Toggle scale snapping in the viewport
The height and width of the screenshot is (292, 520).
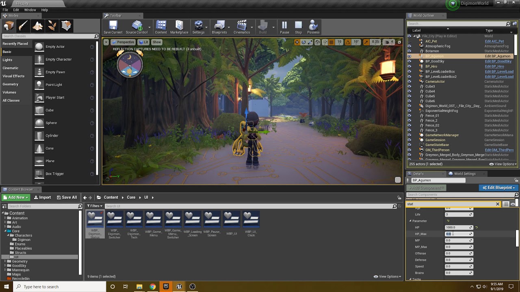(x=366, y=42)
